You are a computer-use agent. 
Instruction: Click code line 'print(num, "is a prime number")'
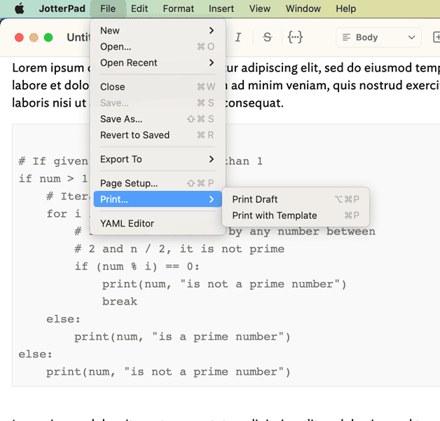point(182,337)
